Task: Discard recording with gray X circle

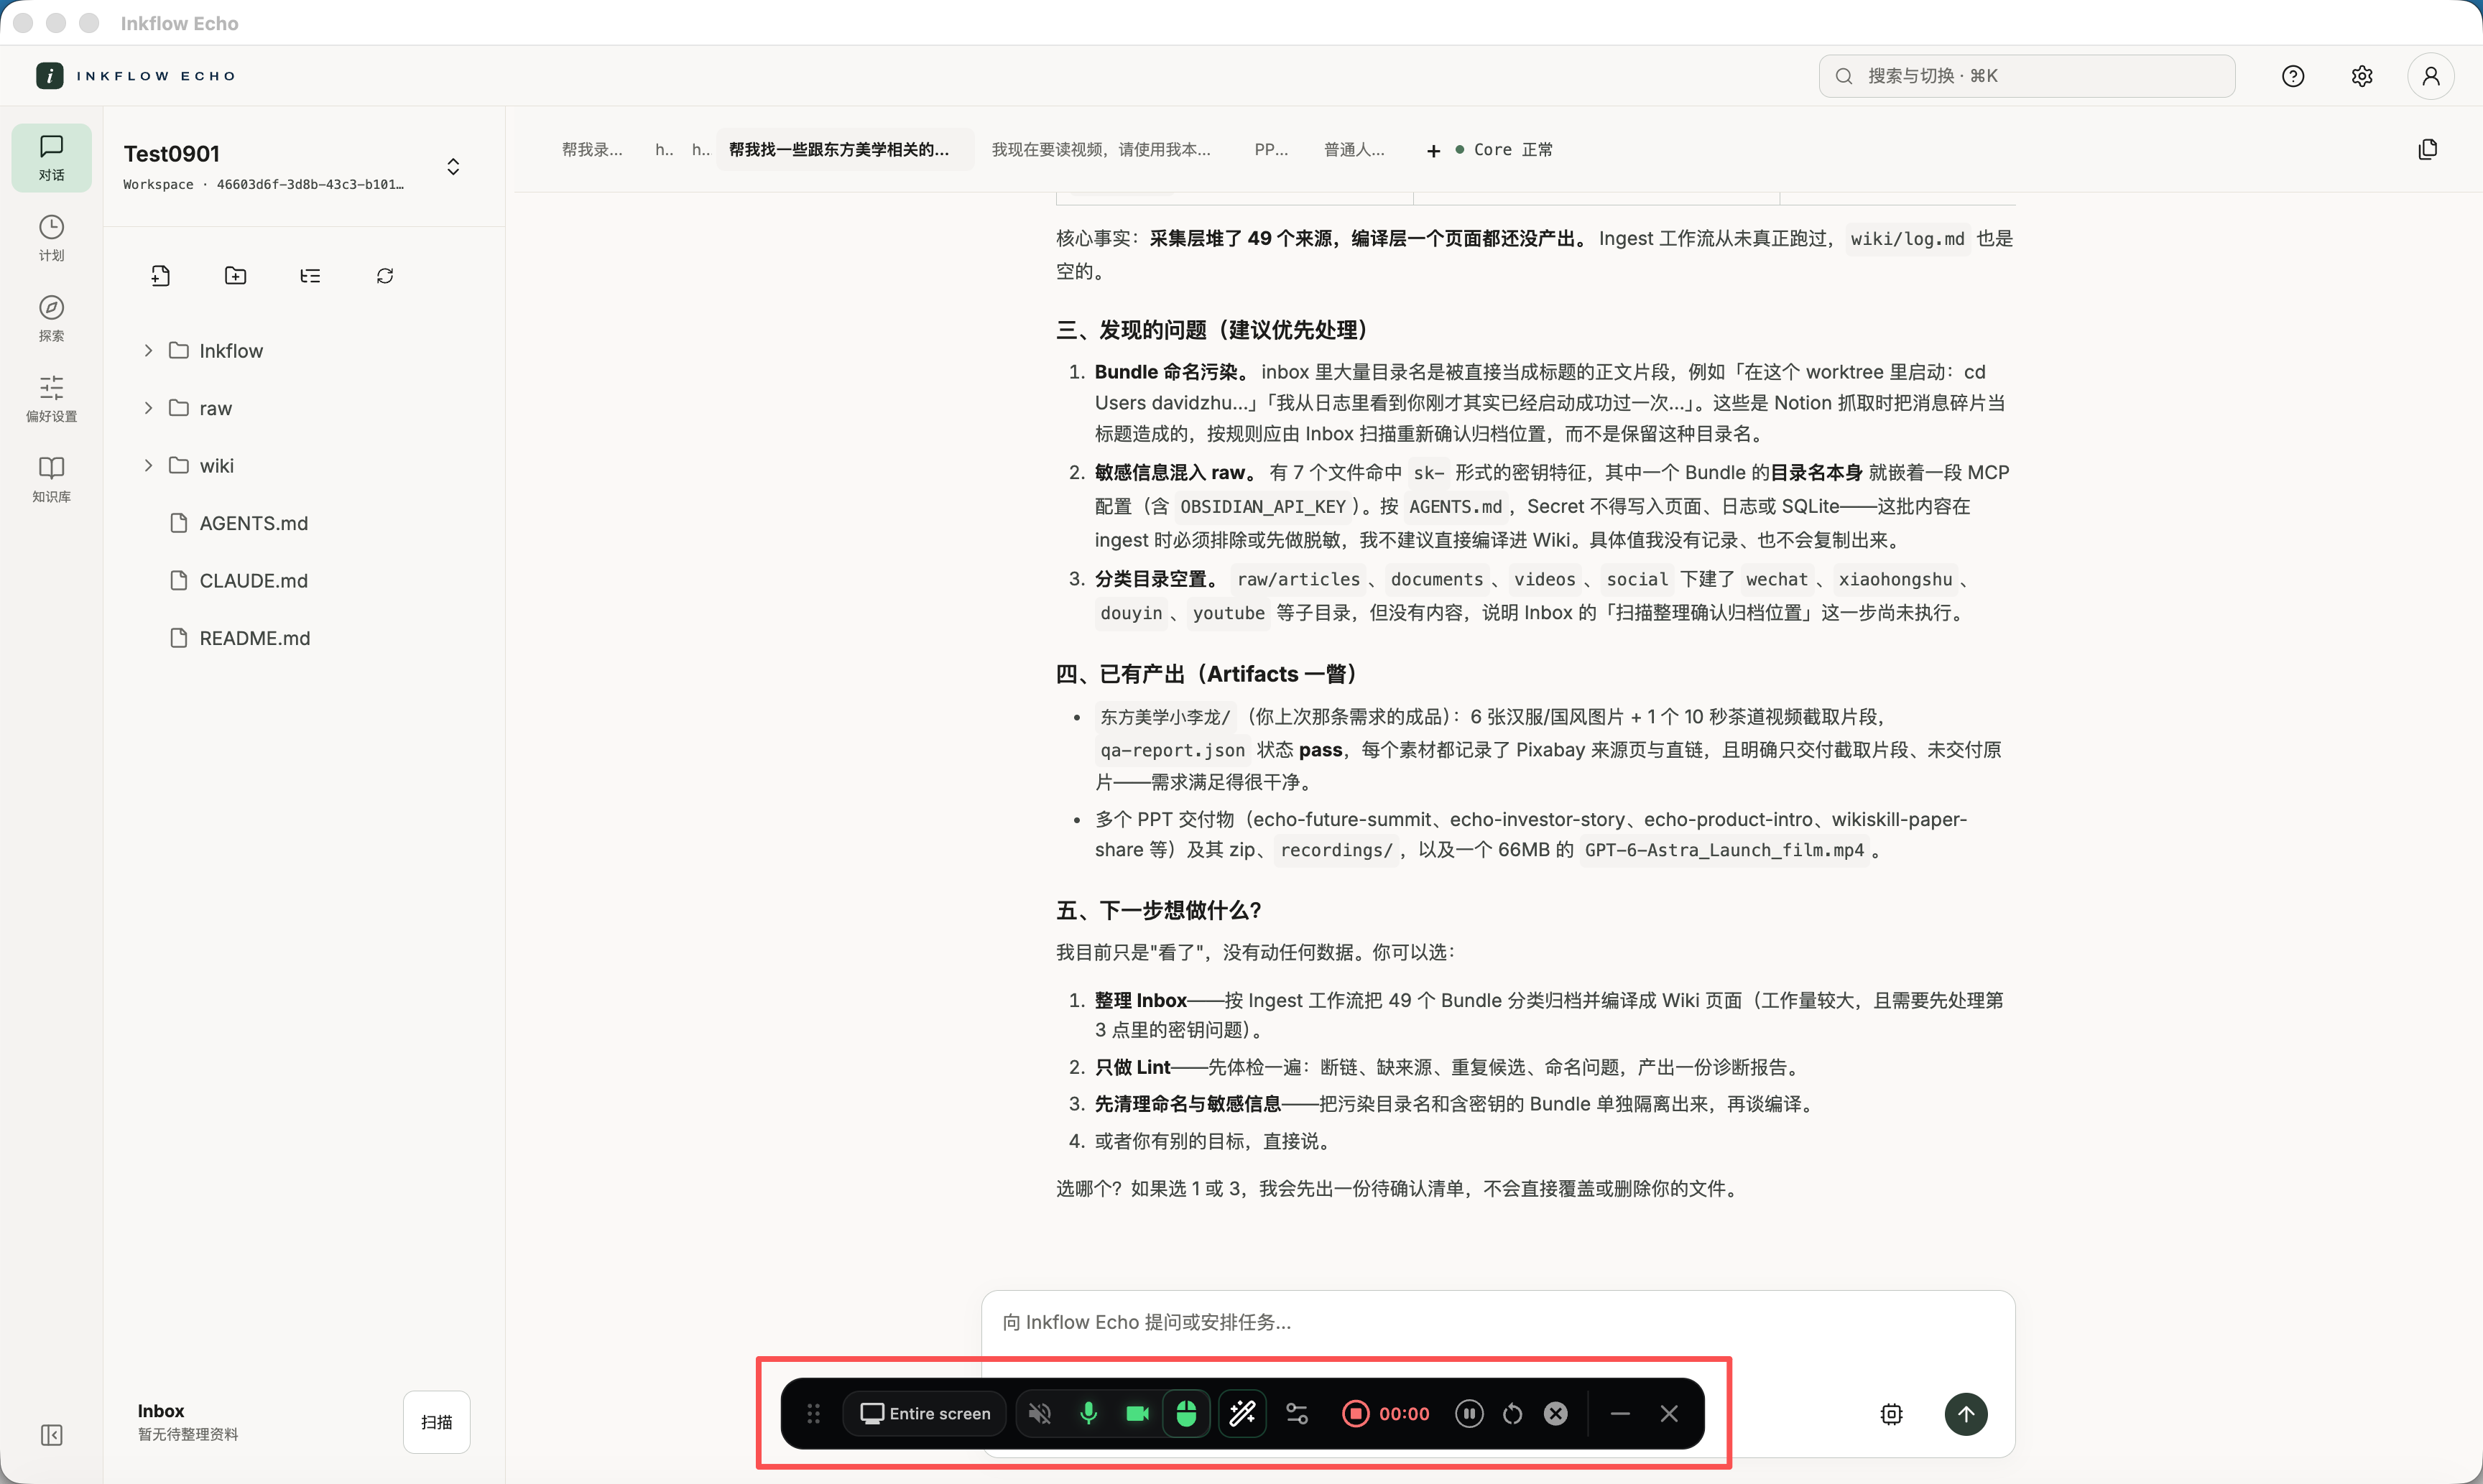Action: (x=1556, y=1414)
